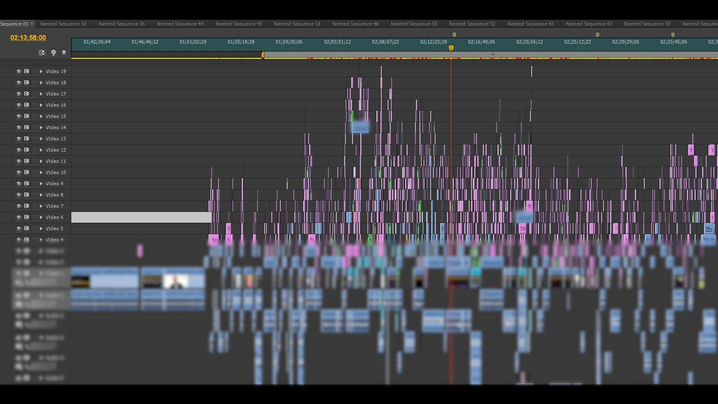The width and height of the screenshot is (718, 404).
Task: Close the Sequence 01 tab
Action: click(x=32, y=24)
